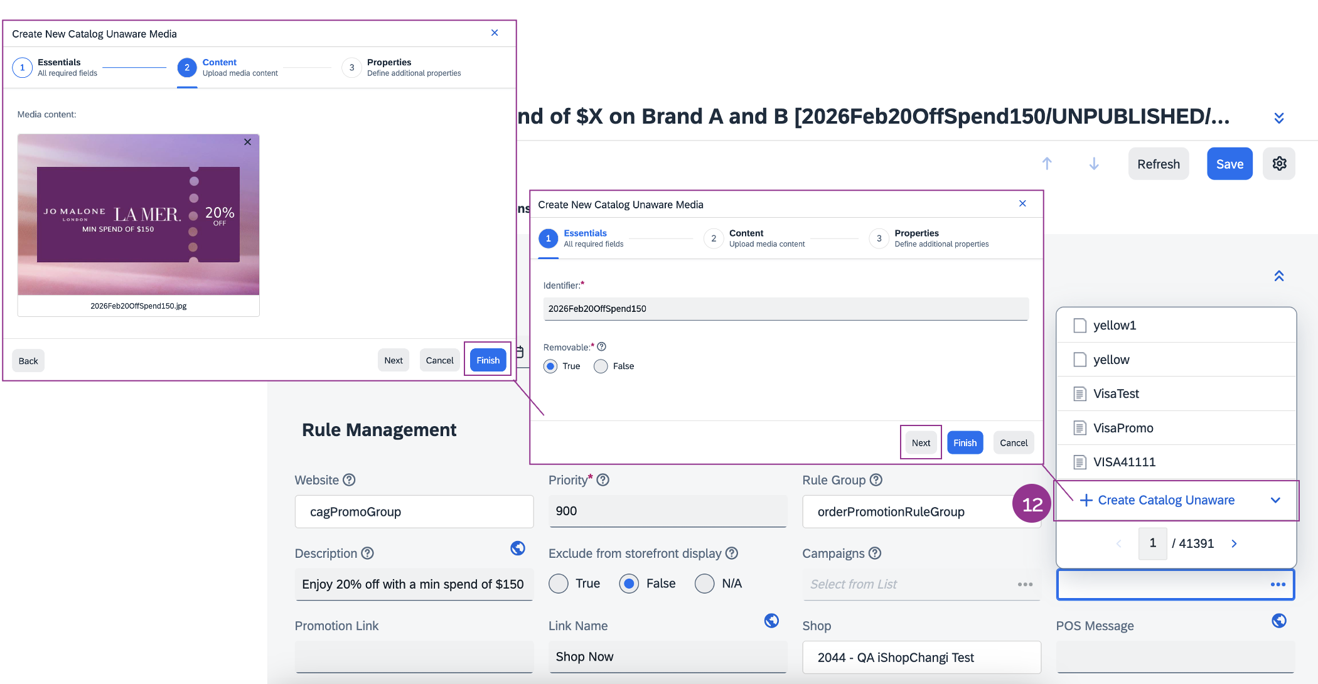1318x684 pixels.
Task: Remove the uploaded media thumbnail with X
Action: tap(248, 142)
